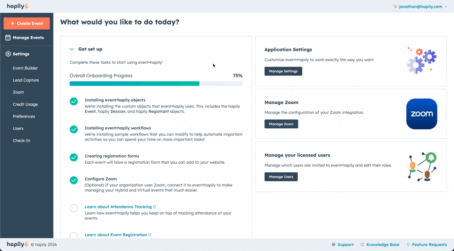This screenshot has height=251, width=454.
Task: Click the Feature Requests lightbulb icon
Action: [408, 245]
